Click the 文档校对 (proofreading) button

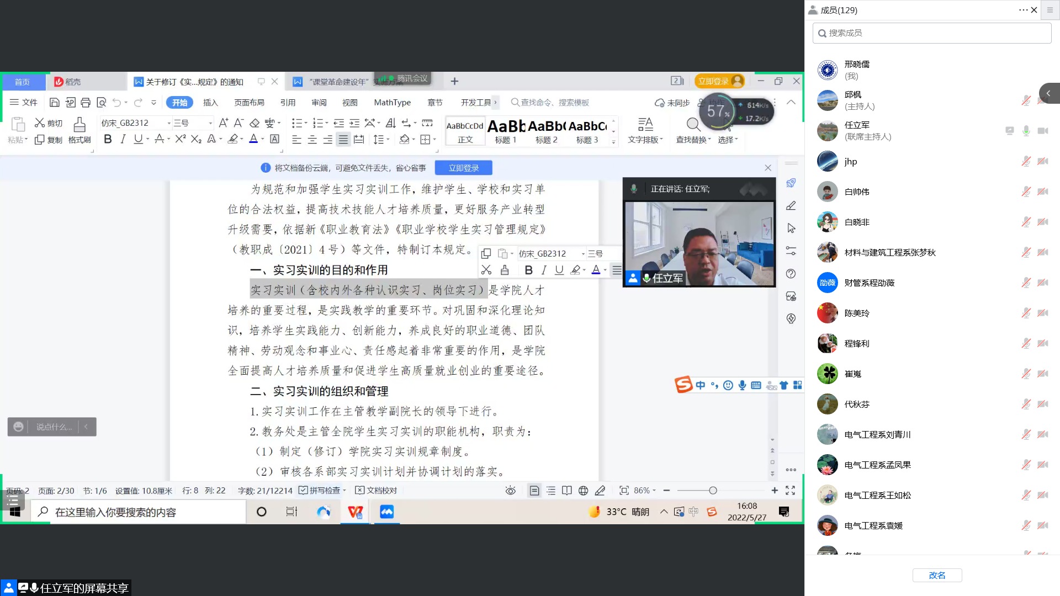point(376,490)
